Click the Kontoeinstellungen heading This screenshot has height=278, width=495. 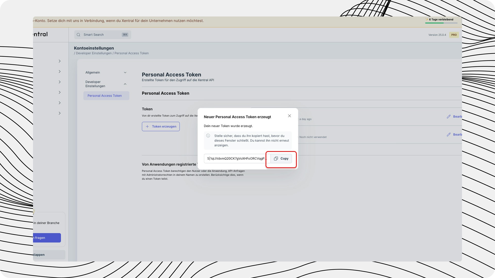[94, 48]
